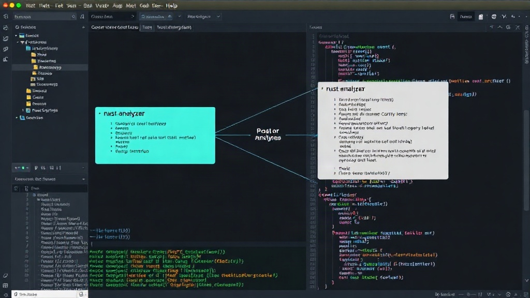This screenshot has width=530, height=298.
Task: Click the topmost icon in the left activity bar
Action: (x=6, y=17)
